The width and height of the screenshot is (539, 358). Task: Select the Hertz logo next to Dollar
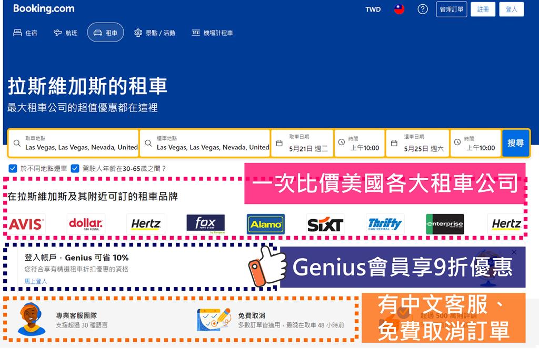tap(146, 224)
